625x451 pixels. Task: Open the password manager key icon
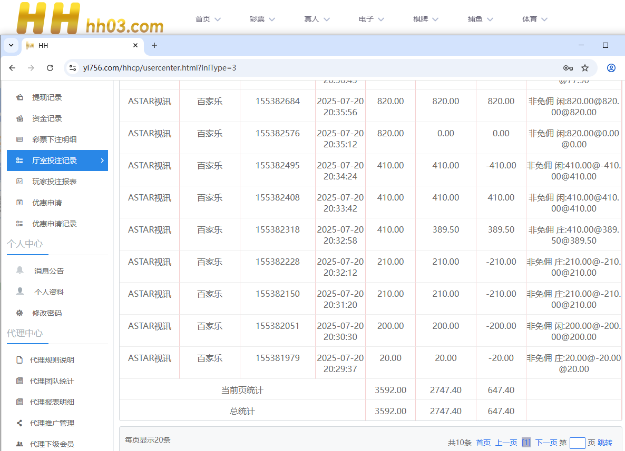click(x=568, y=68)
